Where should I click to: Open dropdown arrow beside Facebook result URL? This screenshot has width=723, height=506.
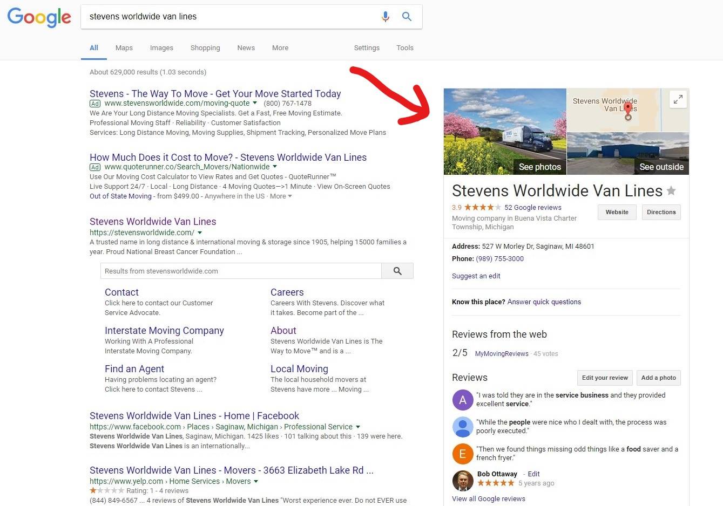point(357,427)
